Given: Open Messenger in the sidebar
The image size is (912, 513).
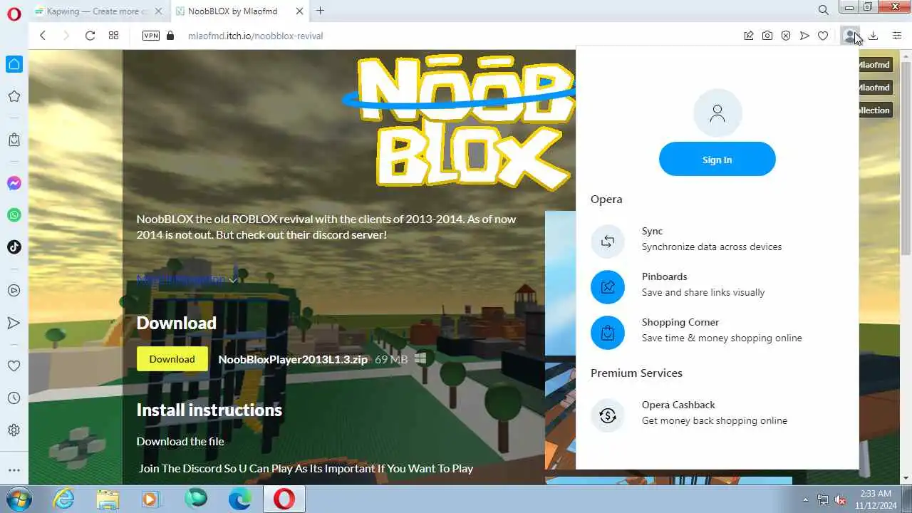Looking at the screenshot, I should click(x=14, y=183).
